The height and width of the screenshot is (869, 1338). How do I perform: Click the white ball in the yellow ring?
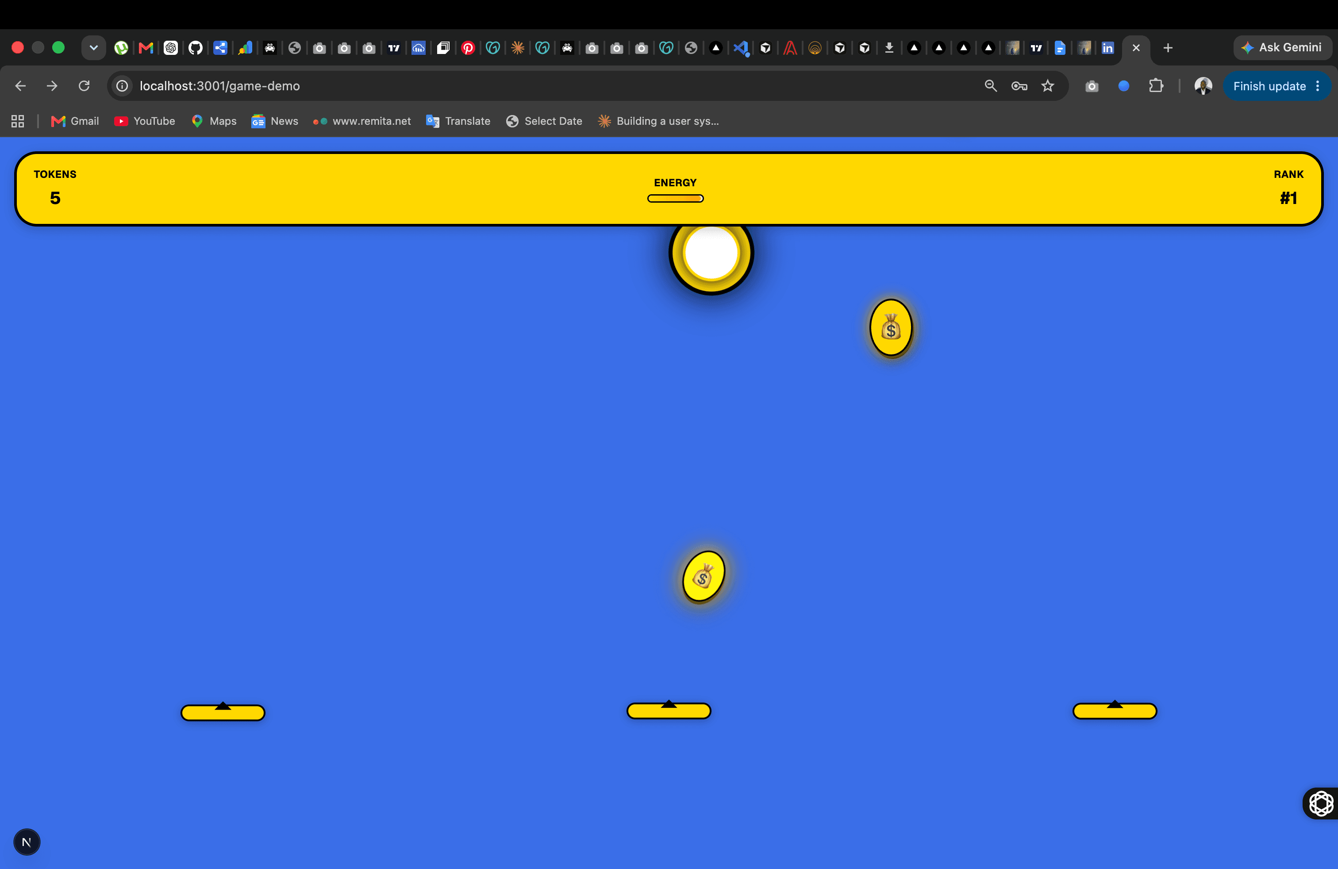pos(711,254)
